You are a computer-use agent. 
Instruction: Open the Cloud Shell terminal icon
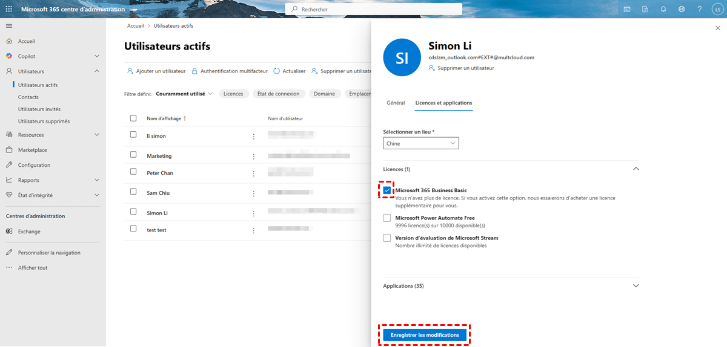[627, 9]
